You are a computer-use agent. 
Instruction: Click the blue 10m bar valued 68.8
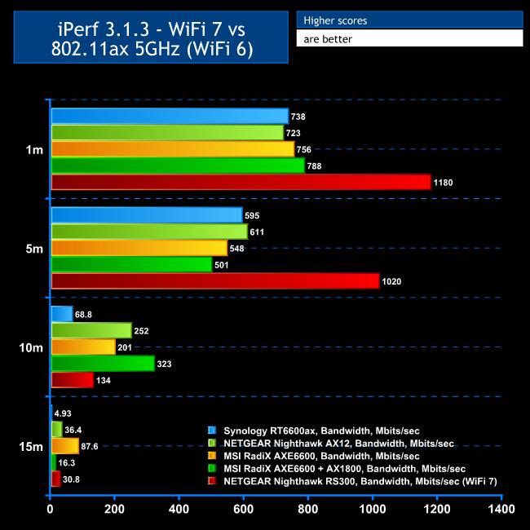point(62,314)
